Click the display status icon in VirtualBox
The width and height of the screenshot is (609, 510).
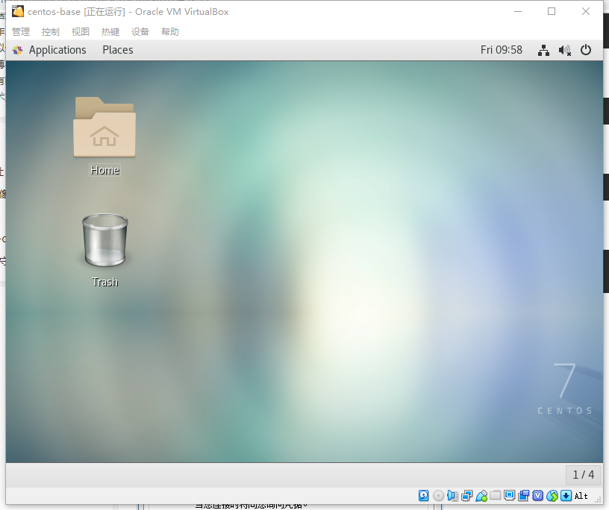tap(509, 495)
